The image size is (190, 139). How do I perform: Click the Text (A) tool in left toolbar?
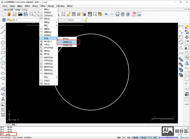point(3,99)
